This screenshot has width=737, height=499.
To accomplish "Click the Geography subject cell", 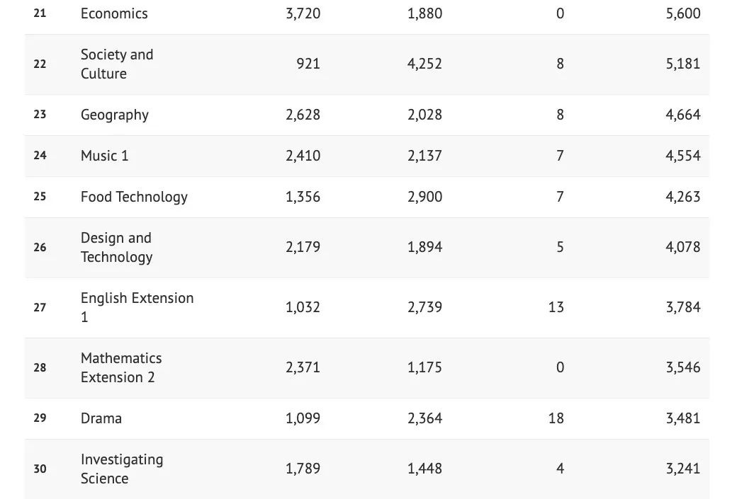I will point(115,115).
